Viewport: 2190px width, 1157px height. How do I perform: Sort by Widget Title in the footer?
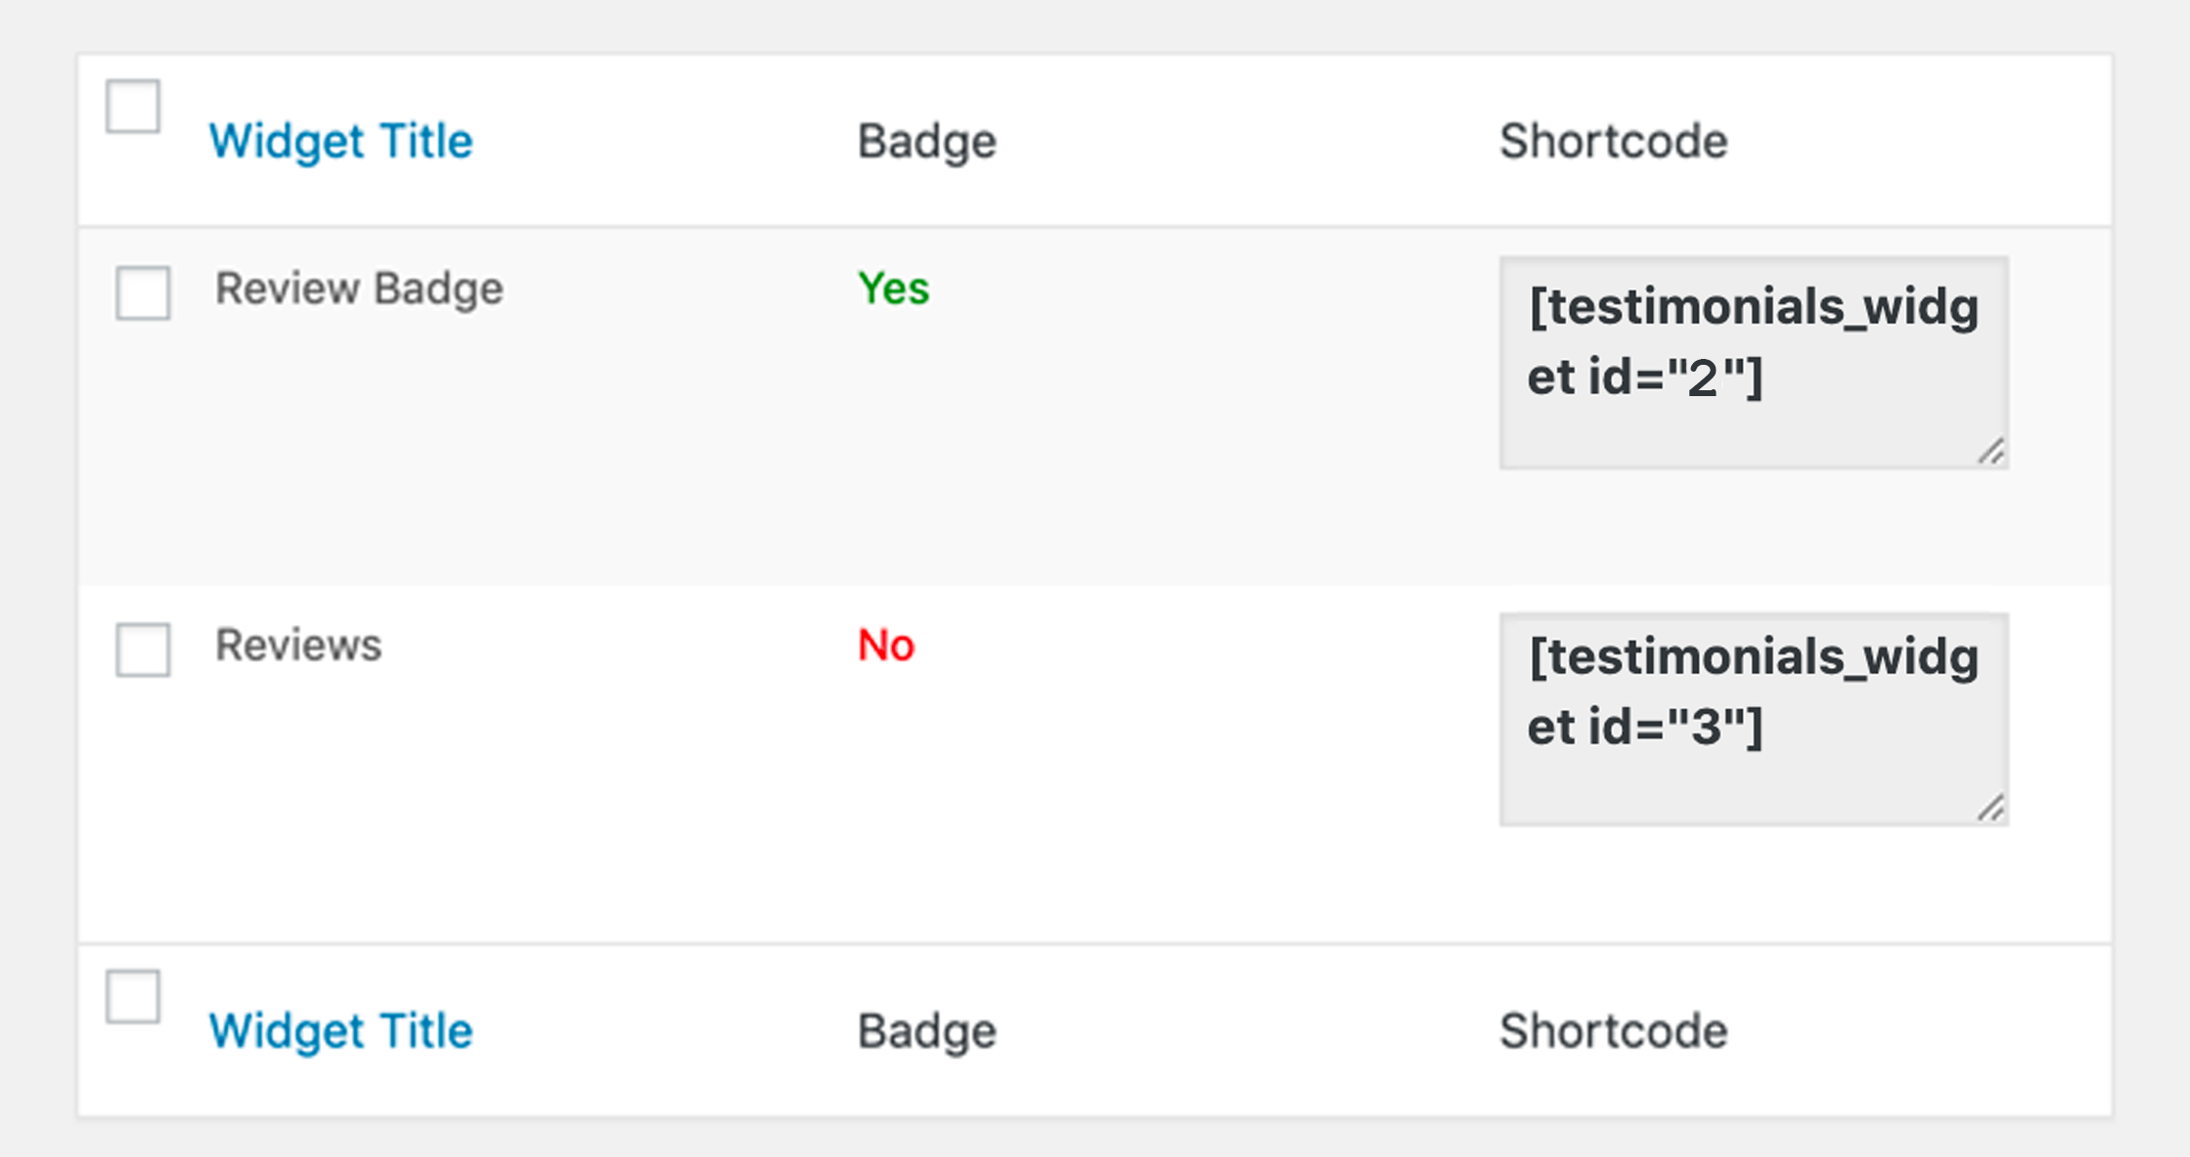point(340,1032)
